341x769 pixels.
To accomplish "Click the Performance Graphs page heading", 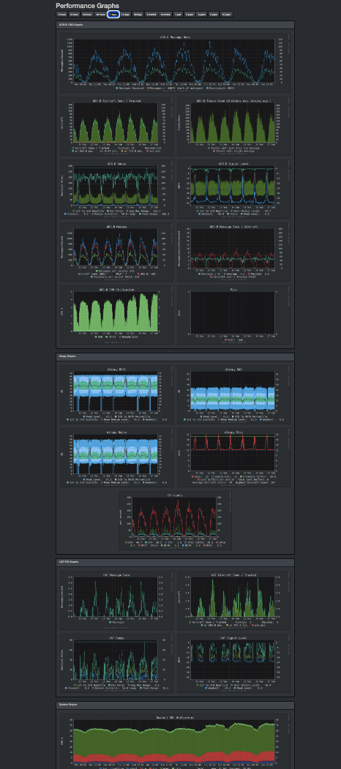I will pyautogui.click(x=87, y=6).
